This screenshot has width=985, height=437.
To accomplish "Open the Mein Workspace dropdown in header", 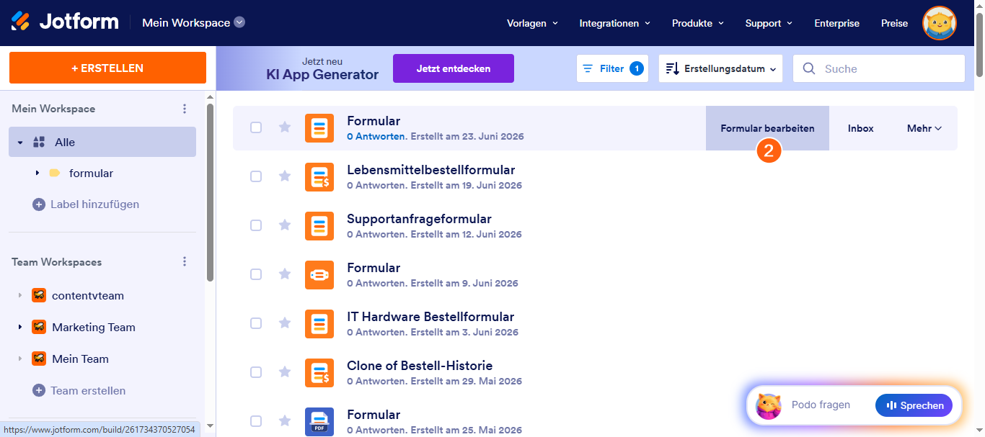I will [193, 22].
